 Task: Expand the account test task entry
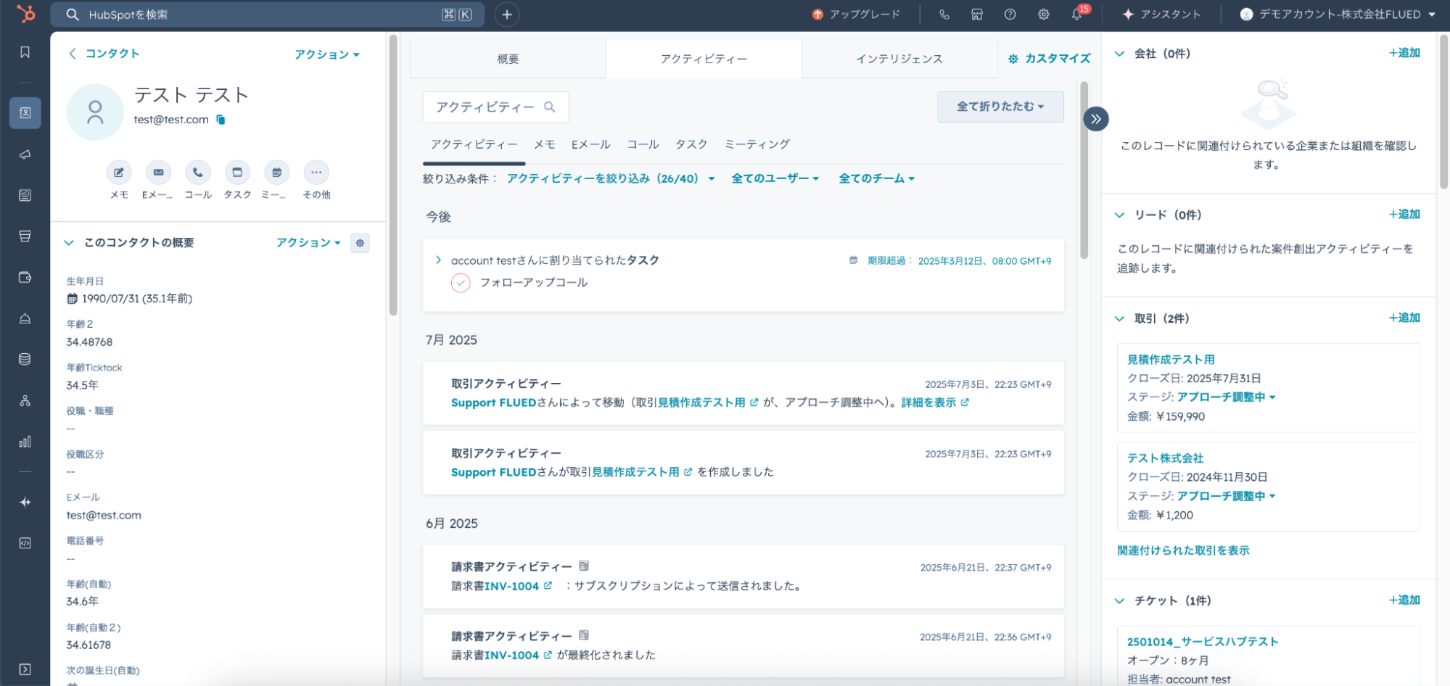(438, 260)
